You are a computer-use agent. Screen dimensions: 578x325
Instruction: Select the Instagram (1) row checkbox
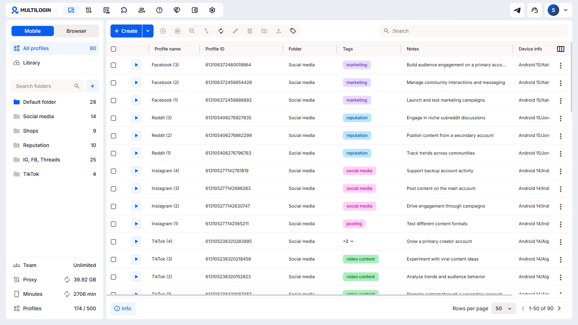[x=113, y=224]
